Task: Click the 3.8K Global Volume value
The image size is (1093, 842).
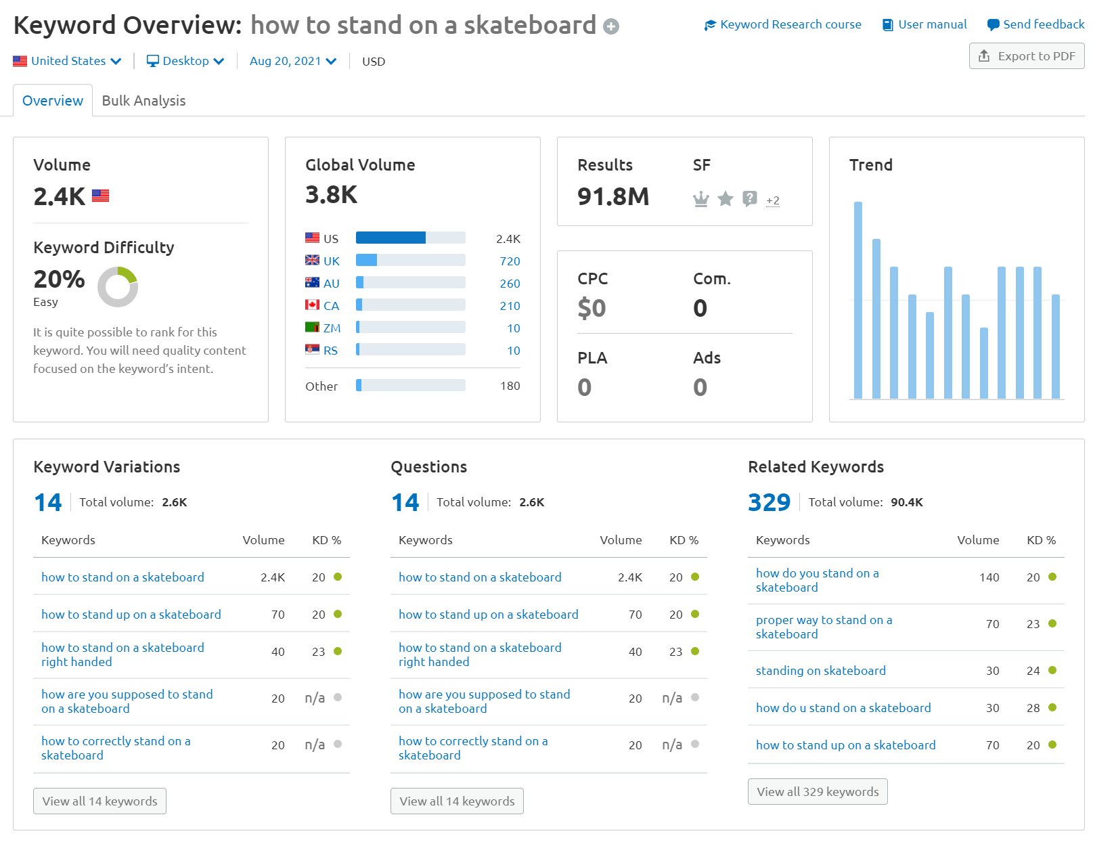Action: click(332, 195)
